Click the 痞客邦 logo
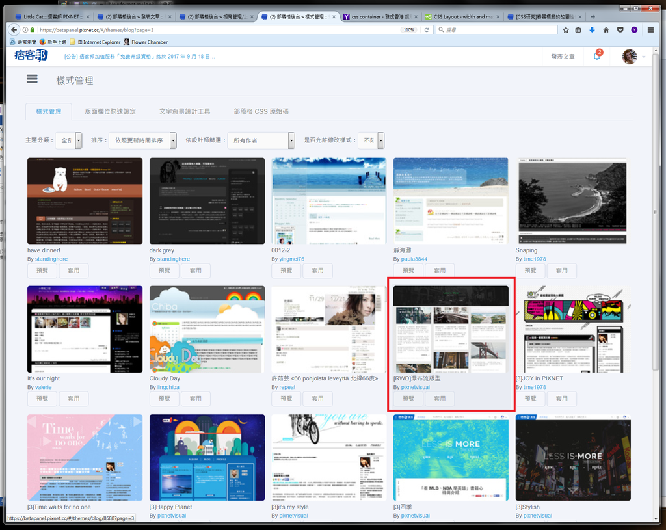This screenshot has height=530, width=666. tap(31, 56)
